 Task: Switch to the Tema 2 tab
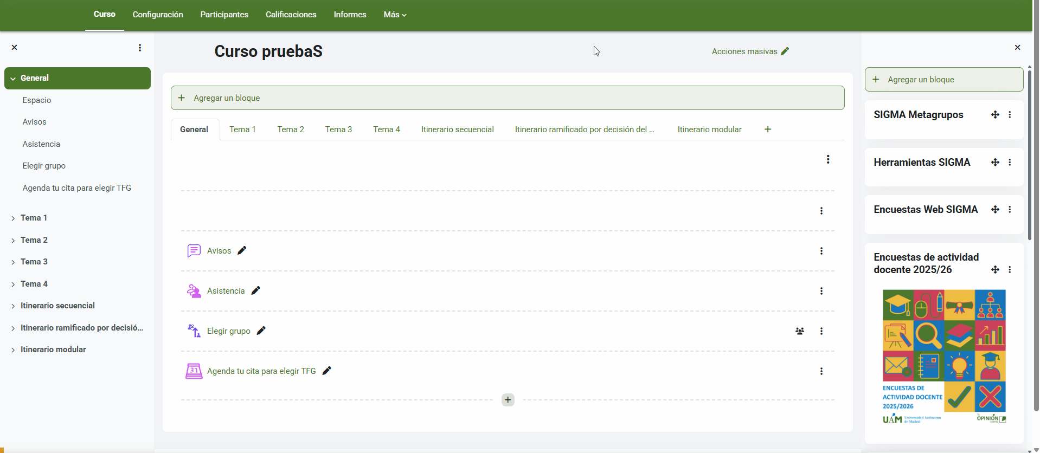pos(291,129)
